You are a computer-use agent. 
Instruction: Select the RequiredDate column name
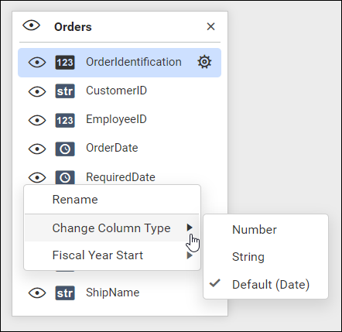point(121,177)
